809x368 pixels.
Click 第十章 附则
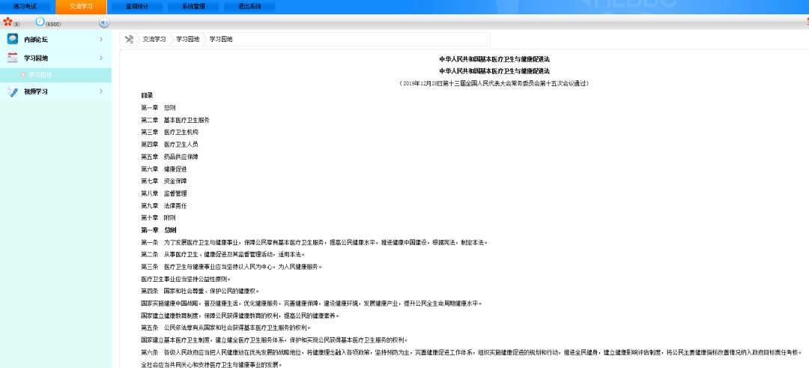158,218
